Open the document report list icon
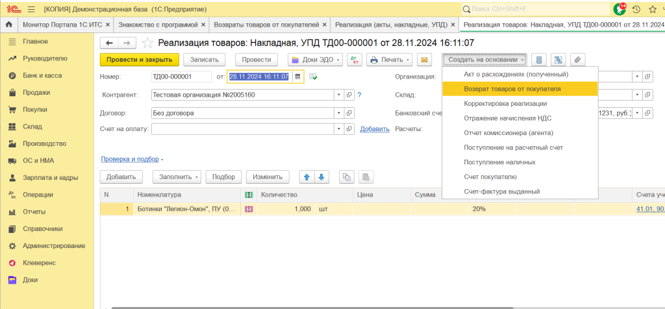 539,60
